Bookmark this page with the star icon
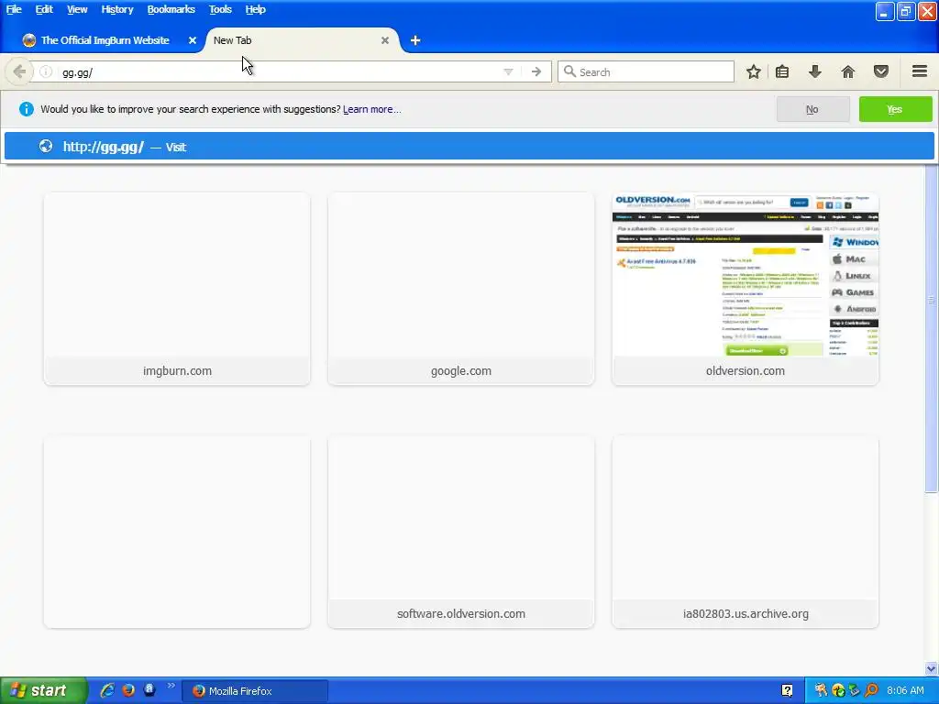 [754, 71]
